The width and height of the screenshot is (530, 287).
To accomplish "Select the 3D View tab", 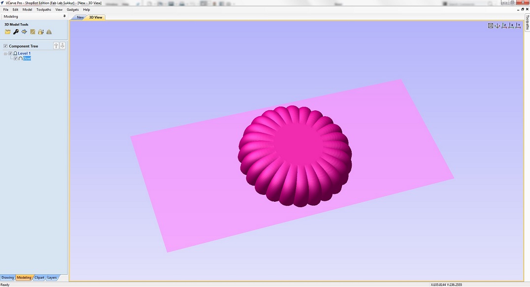I will pos(96,17).
